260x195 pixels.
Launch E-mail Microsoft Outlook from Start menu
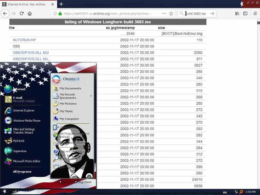20,99
